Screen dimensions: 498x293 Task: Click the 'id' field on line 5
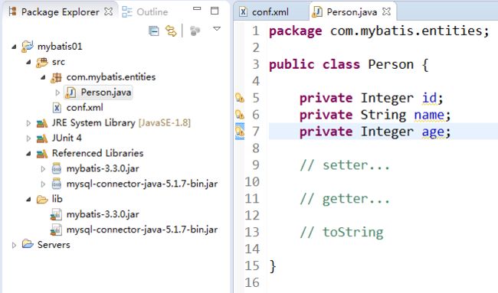tap(429, 98)
